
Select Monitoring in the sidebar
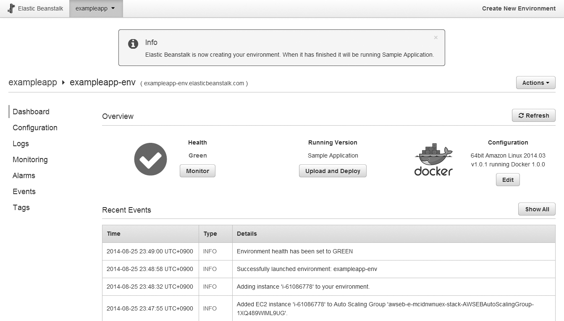(30, 160)
